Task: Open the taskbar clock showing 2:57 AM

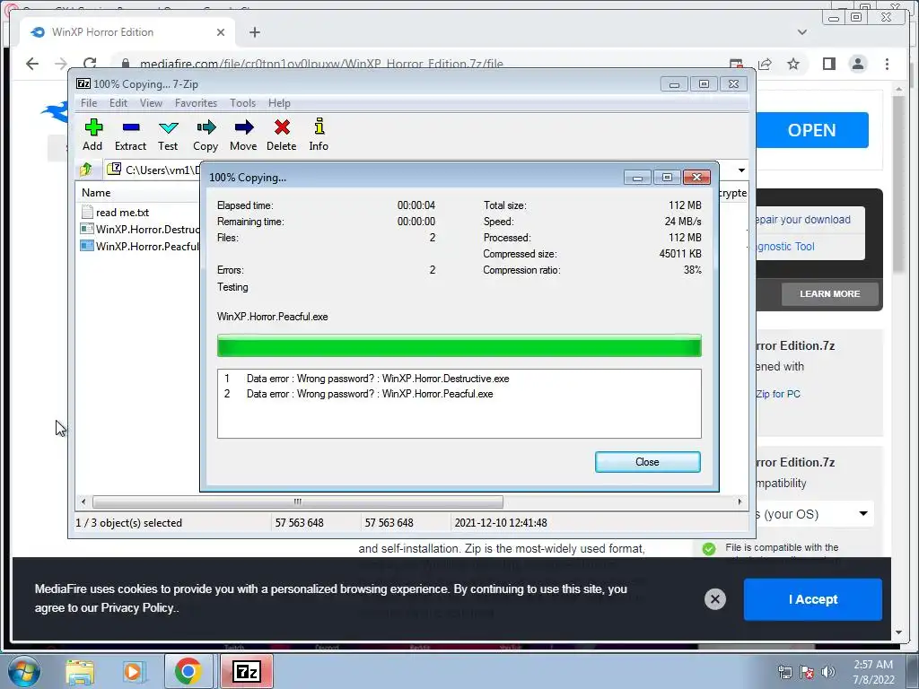Action: (x=873, y=672)
